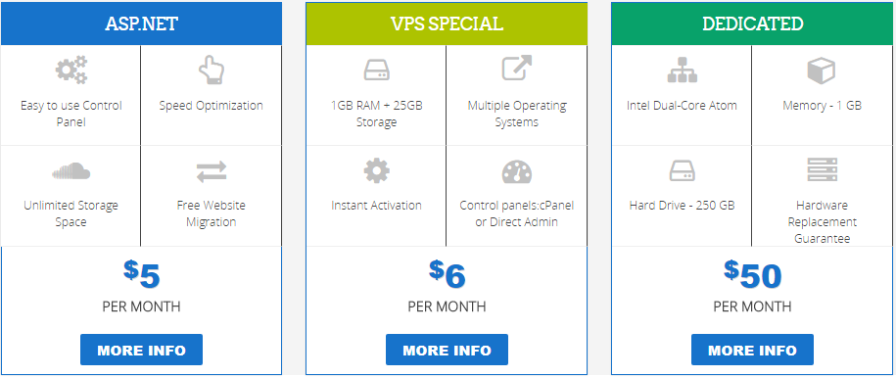Click the gears icon above Easy to use Control Panel
Screen dimensions: 896x377
(71, 71)
